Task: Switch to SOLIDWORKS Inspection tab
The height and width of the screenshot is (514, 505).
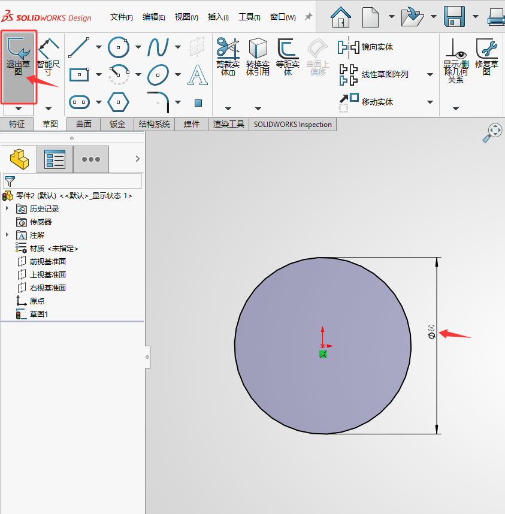Action: (x=293, y=125)
